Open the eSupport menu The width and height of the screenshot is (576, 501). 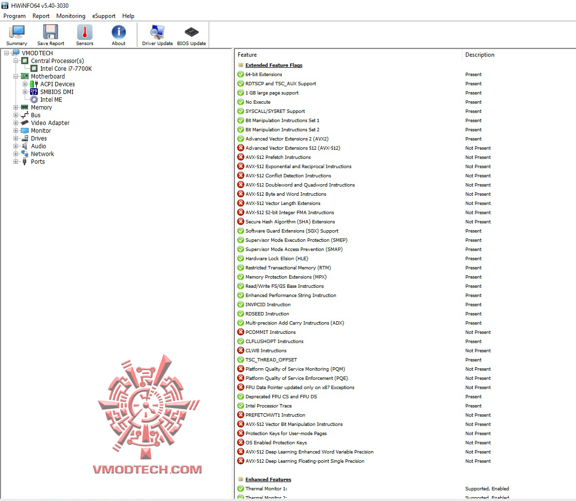[x=103, y=16]
